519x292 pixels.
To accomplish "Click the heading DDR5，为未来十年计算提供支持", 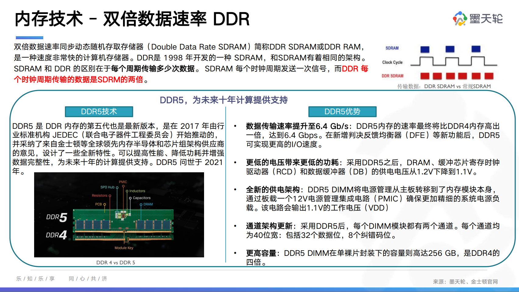I will click(x=224, y=100).
